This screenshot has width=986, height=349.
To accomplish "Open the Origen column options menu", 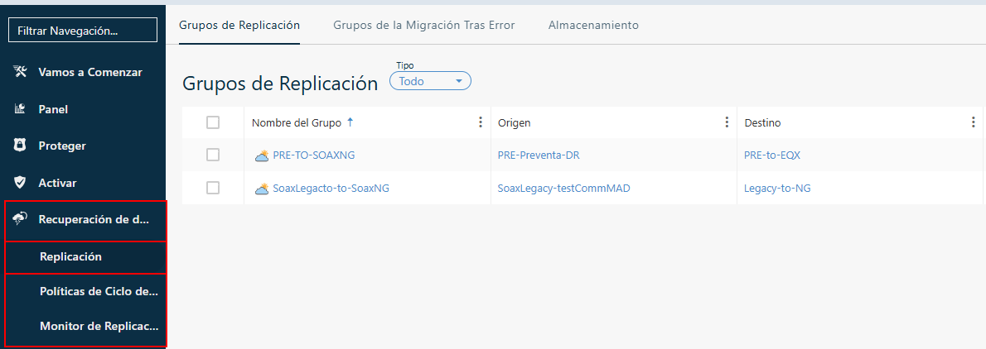I will 727,122.
